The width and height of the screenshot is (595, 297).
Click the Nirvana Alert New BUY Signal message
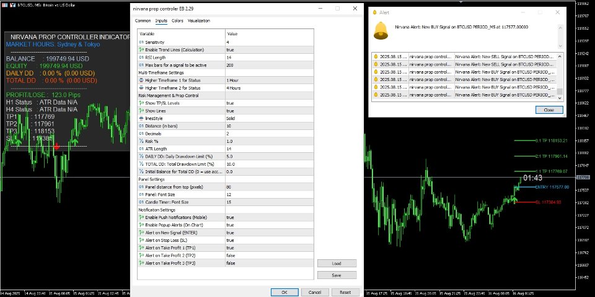click(461, 27)
